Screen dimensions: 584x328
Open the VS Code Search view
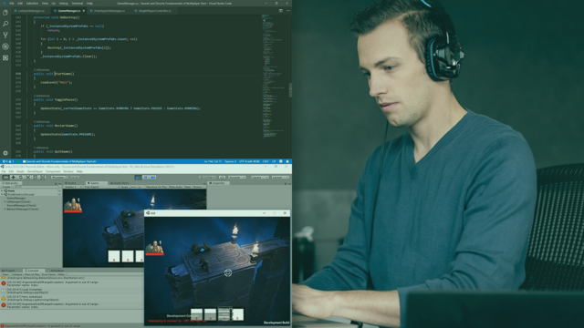tap(5, 24)
